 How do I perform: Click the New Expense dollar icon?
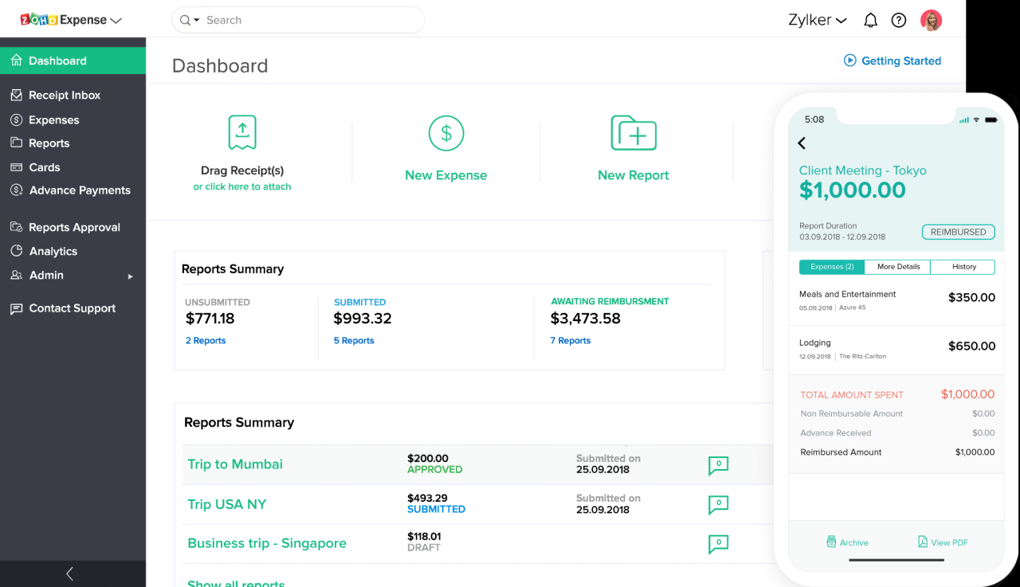[445, 133]
